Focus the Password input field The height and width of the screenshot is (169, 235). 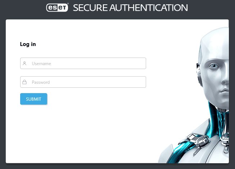pos(86,82)
